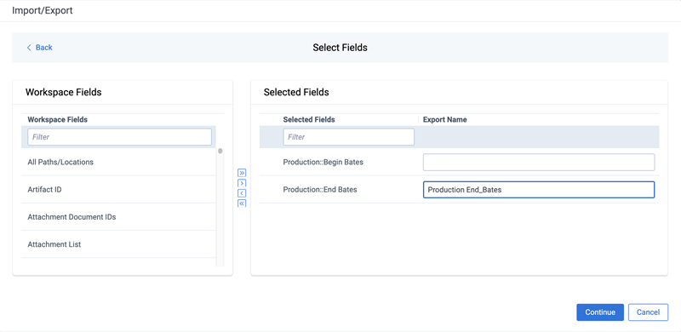Screen dimensions: 681x332
Task: Select the Artifact ID field row
Action: coord(118,190)
